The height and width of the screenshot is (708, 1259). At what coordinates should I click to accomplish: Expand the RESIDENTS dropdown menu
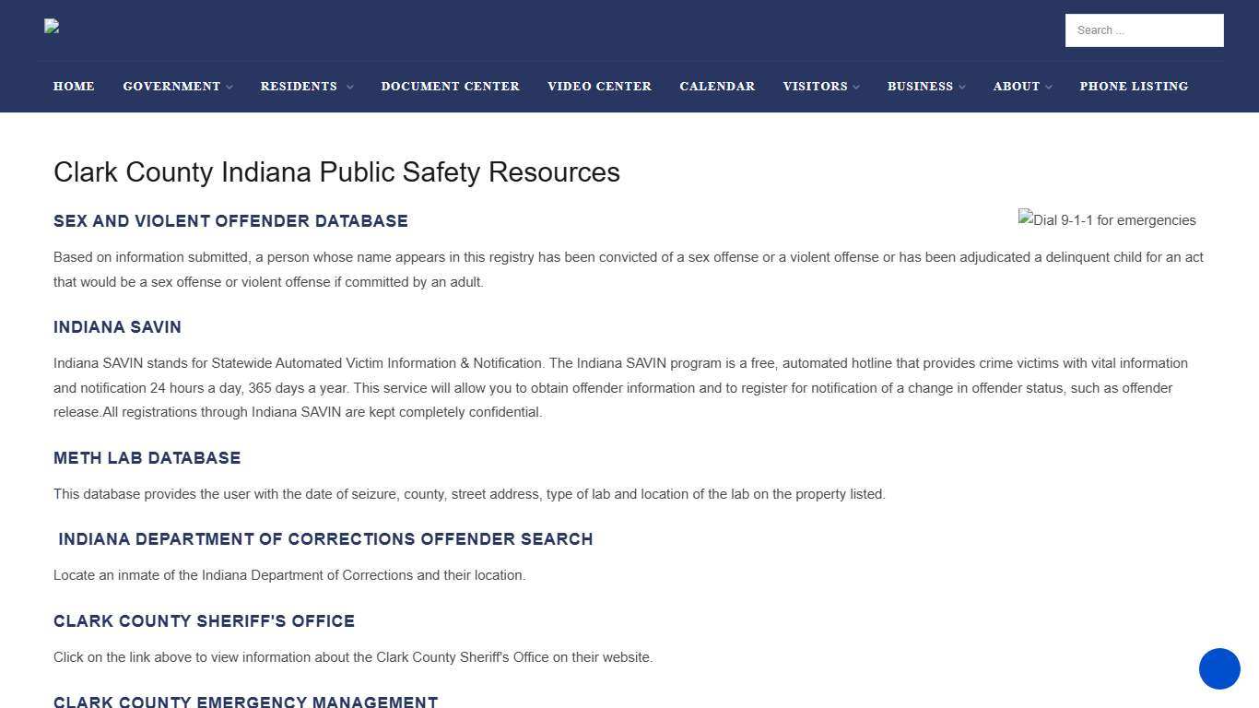click(x=299, y=86)
